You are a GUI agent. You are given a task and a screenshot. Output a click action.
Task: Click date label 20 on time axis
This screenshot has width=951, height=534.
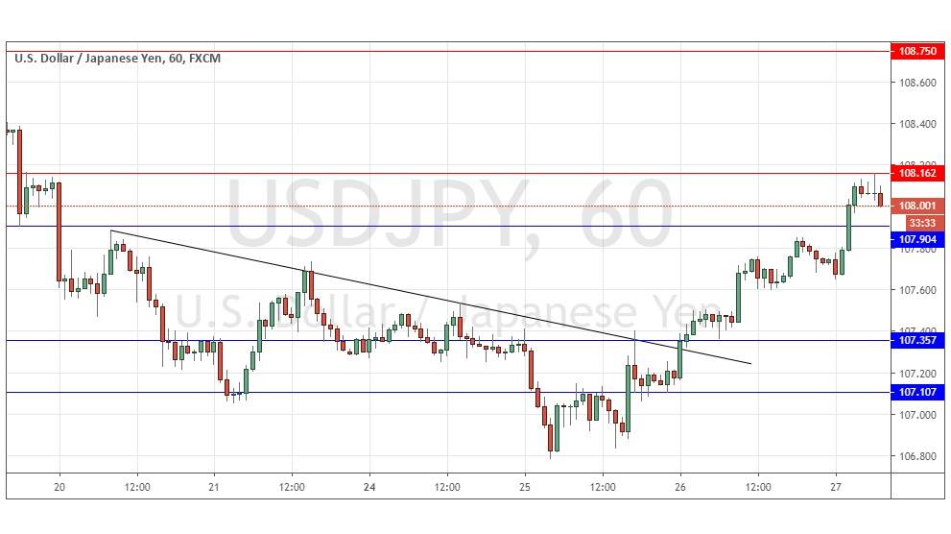tap(59, 487)
